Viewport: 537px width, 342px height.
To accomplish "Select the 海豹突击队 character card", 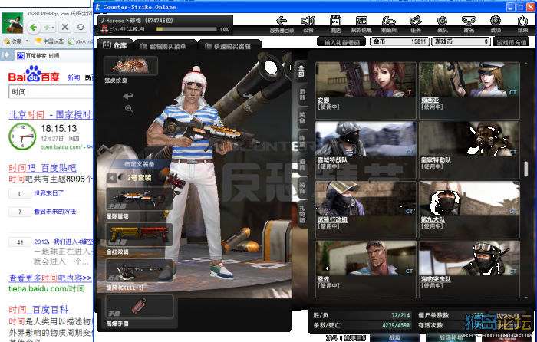I will (x=469, y=269).
